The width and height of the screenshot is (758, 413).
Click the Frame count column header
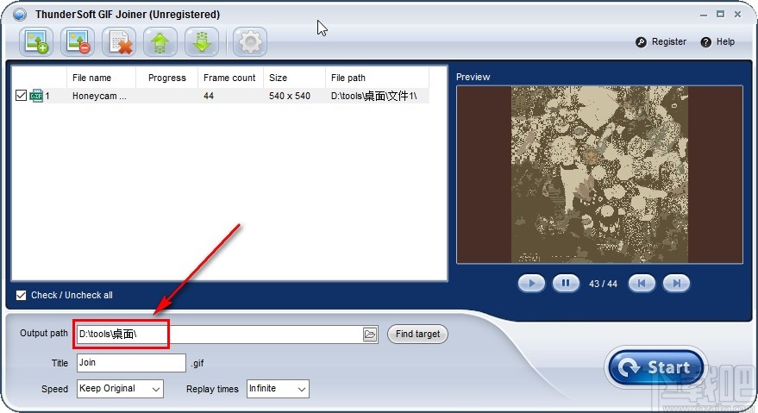click(x=229, y=78)
